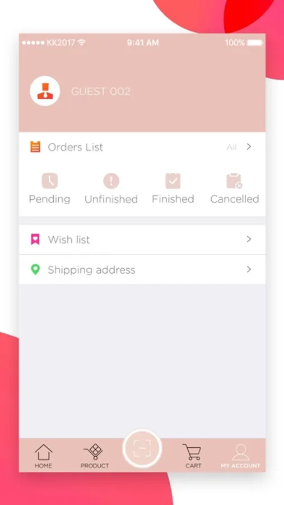The height and width of the screenshot is (505, 284).
Task: Click the orange Orders List icon
Action: pyautogui.click(x=35, y=147)
